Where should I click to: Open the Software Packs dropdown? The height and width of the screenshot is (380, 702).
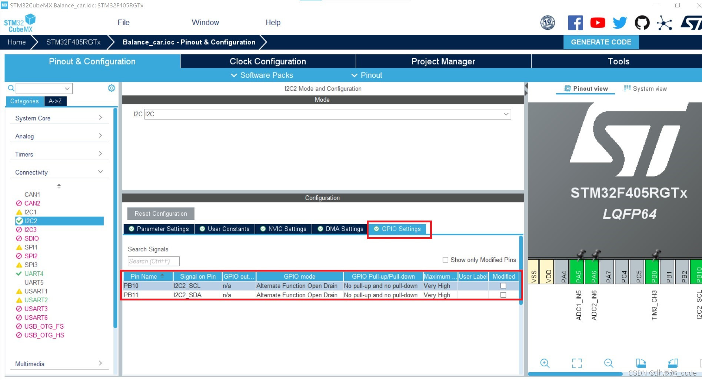(262, 75)
